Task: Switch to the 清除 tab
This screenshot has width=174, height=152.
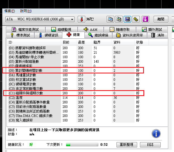Action: (x=157, y=35)
